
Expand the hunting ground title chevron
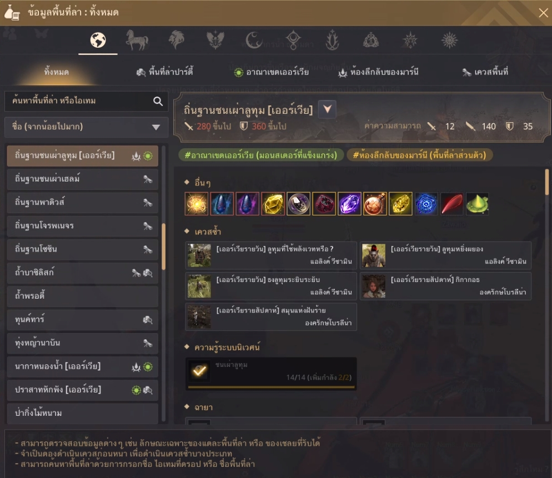coord(327,109)
